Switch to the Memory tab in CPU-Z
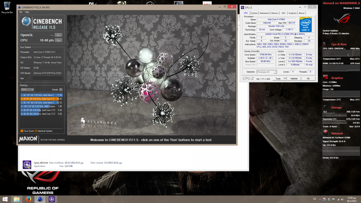Screen dimensions: 361x203 coord(275,13)
